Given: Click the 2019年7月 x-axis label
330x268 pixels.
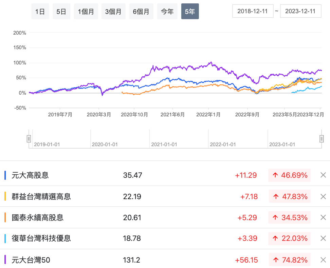Looking at the screenshot, I should click(60, 115).
